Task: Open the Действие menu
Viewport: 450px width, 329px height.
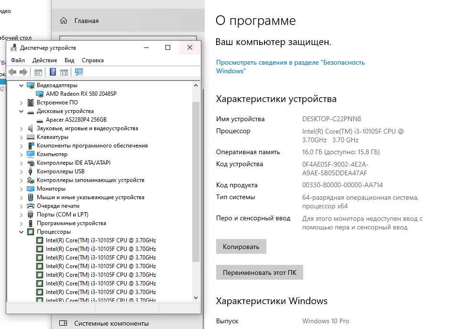Action: 44,60
